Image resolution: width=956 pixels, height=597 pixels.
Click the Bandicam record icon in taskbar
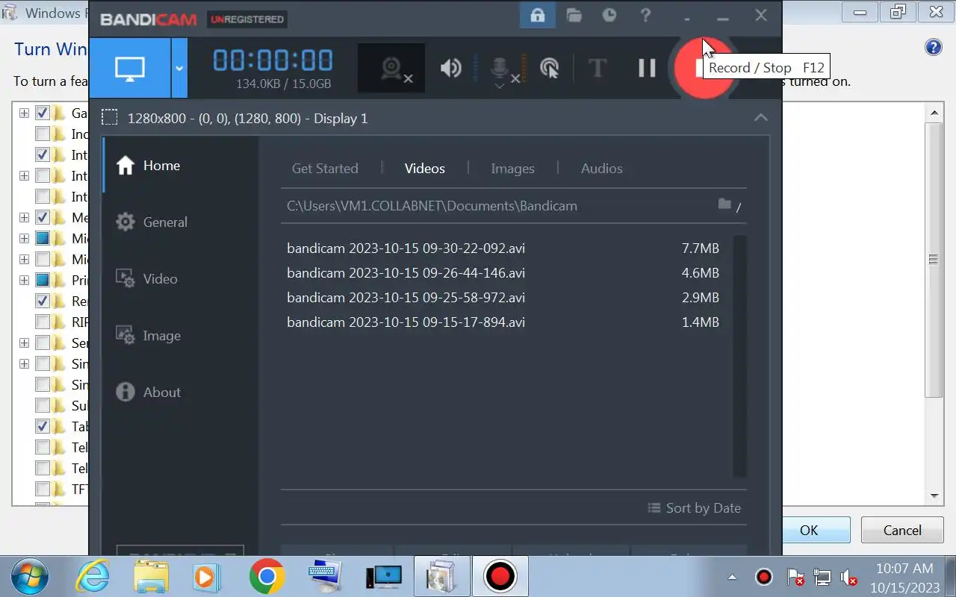pos(500,577)
